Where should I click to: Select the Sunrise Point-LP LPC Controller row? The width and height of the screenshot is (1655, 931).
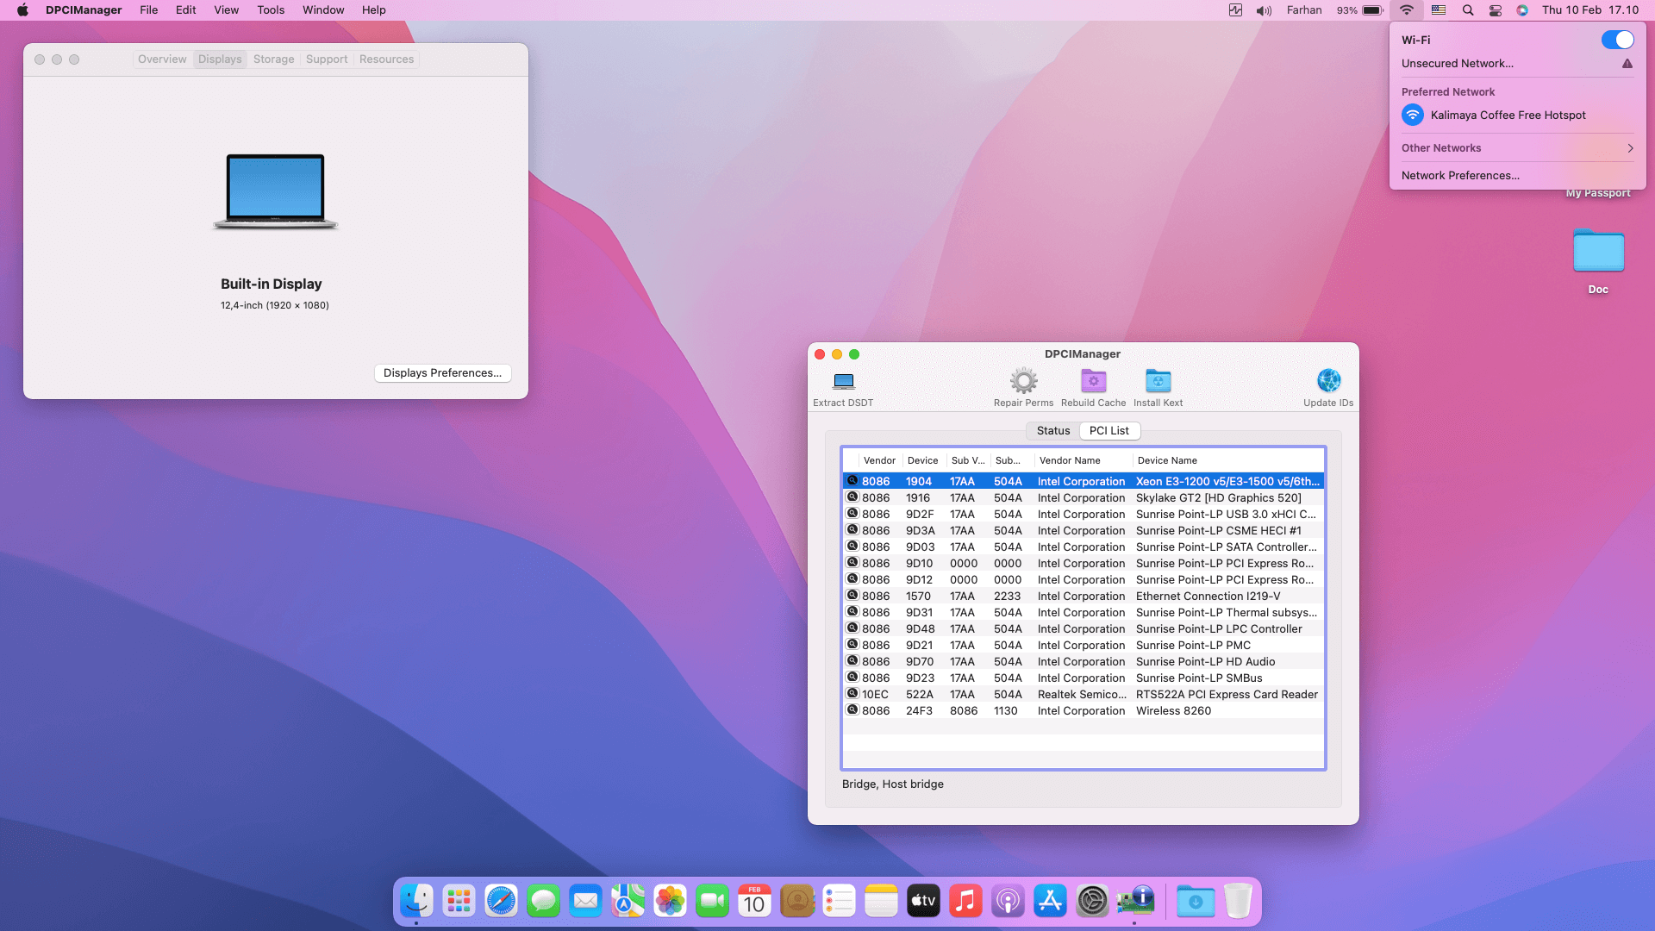point(1083,628)
